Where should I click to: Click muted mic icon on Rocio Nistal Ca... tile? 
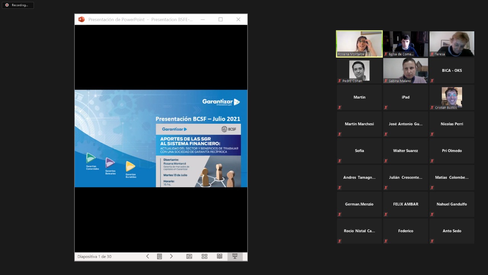tap(339, 241)
